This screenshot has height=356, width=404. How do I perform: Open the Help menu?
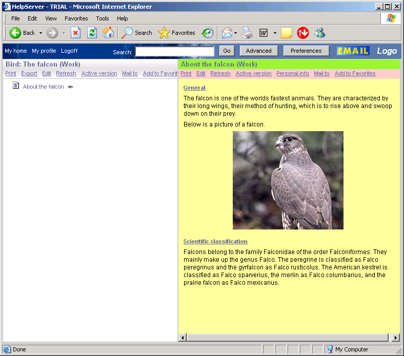[x=122, y=18]
